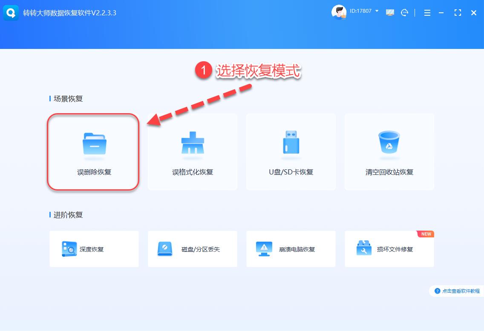Open the 清空回收站恢复 recycle bin icon
The image size is (484, 331).
[389, 144]
